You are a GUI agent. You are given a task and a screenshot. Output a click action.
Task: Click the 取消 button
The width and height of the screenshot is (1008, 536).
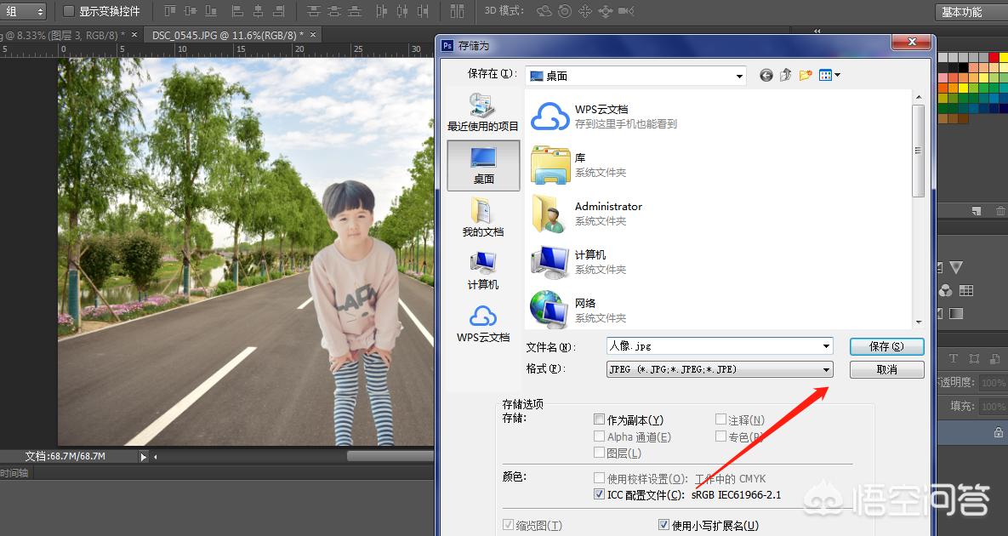(x=886, y=369)
